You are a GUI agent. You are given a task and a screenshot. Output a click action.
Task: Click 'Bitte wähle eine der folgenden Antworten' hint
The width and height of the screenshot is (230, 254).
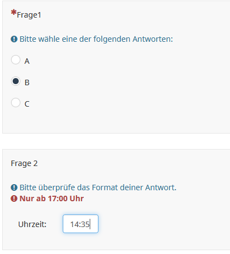pyautogui.click(x=96, y=39)
